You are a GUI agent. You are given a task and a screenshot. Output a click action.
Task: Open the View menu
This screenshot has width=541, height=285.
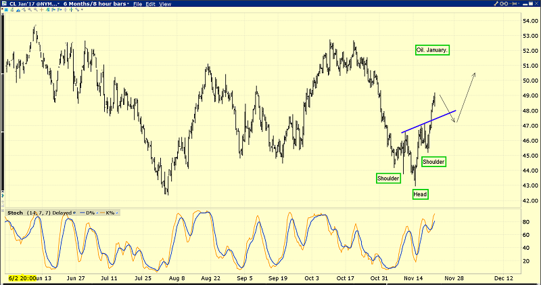coord(166,4)
